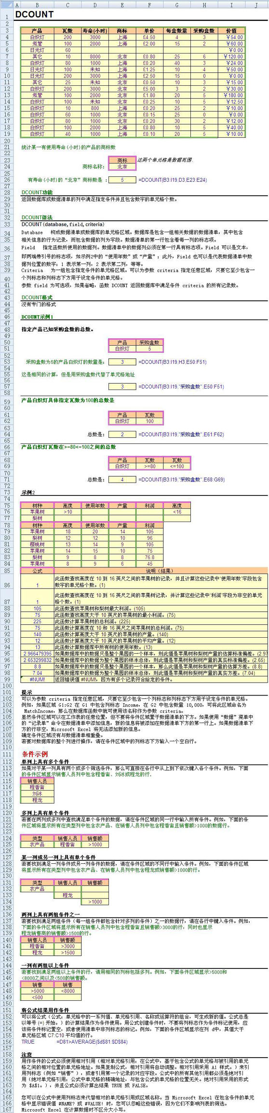Click the <16 height criteria cell
The height and width of the screenshot is (1113, 269).
[x=177, y=512]
